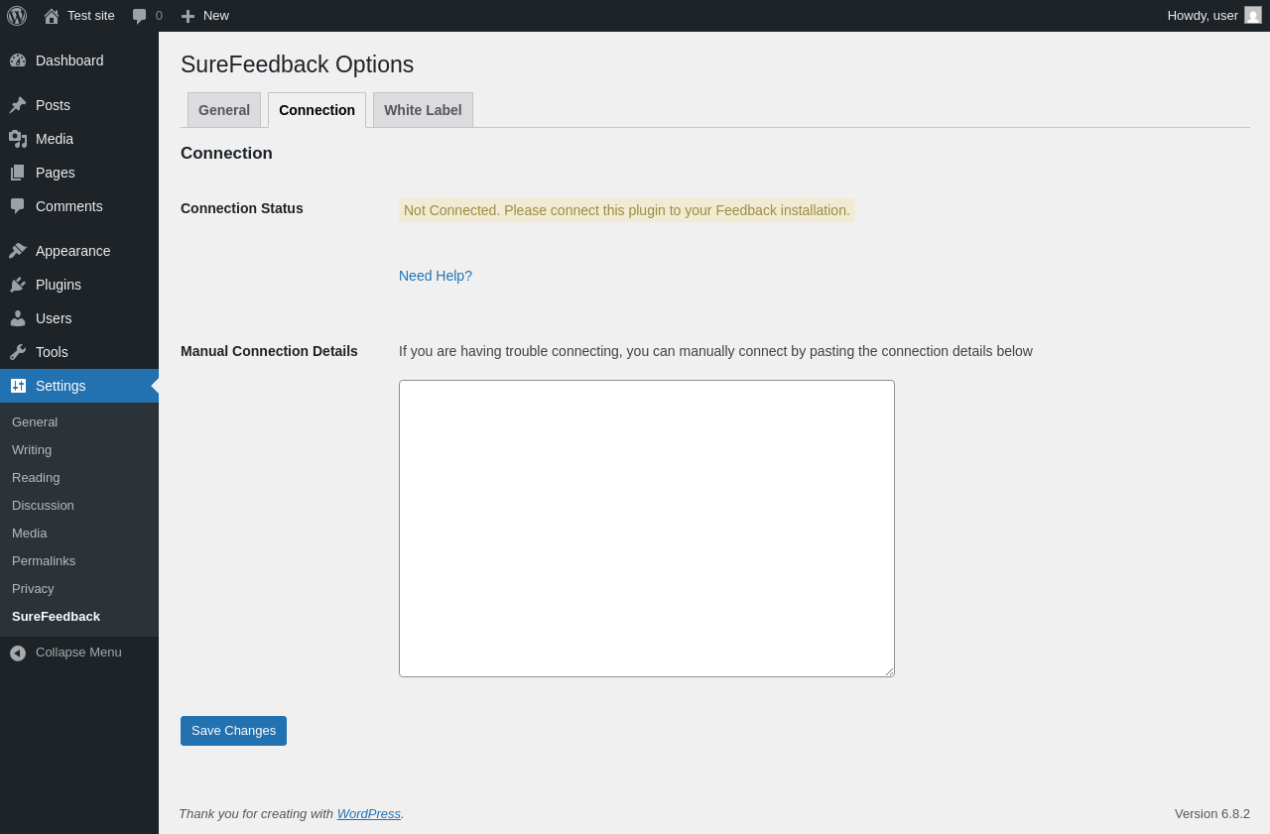The image size is (1270, 834).
Task: Select the Connection tab
Action: pyautogui.click(x=317, y=110)
